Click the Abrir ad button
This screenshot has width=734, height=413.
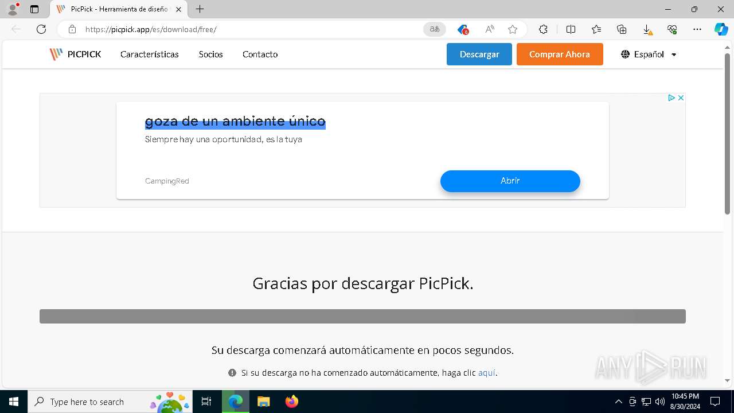510,181
